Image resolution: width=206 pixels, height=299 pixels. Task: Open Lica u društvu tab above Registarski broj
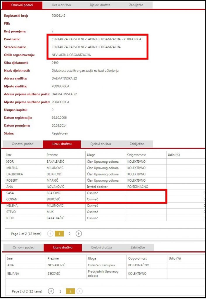pos(61,5)
